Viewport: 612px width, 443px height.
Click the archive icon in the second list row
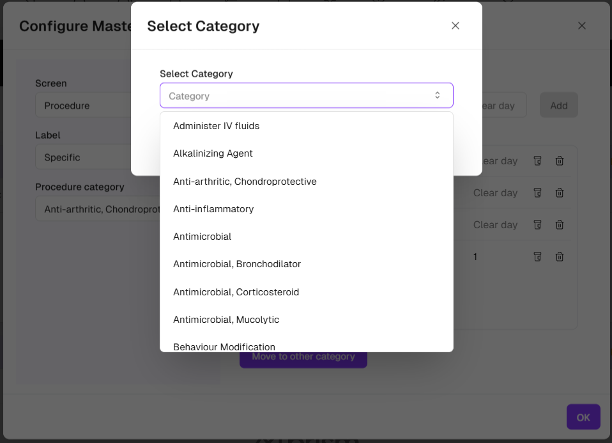point(537,192)
